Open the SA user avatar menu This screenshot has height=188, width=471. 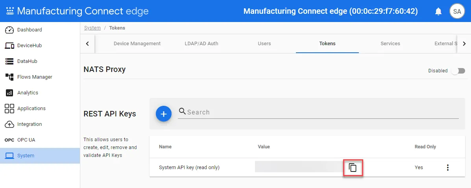(x=457, y=11)
